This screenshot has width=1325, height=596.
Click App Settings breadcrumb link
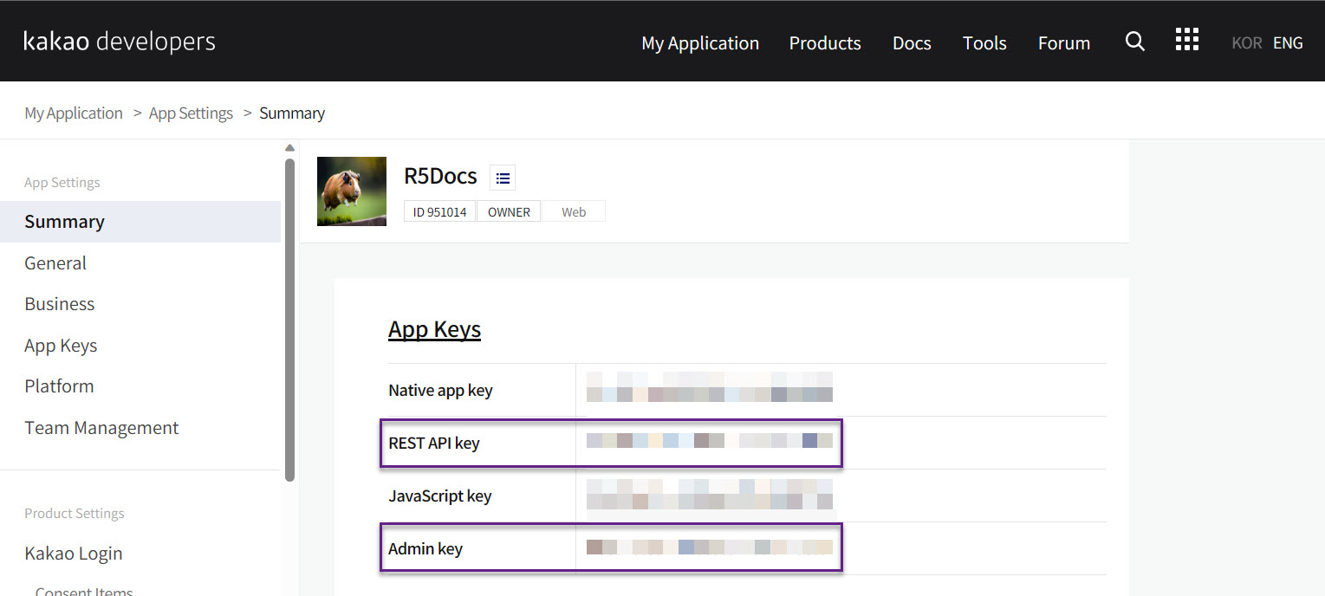coord(191,113)
